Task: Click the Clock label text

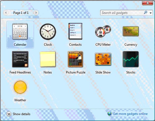Action: coord(48,45)
